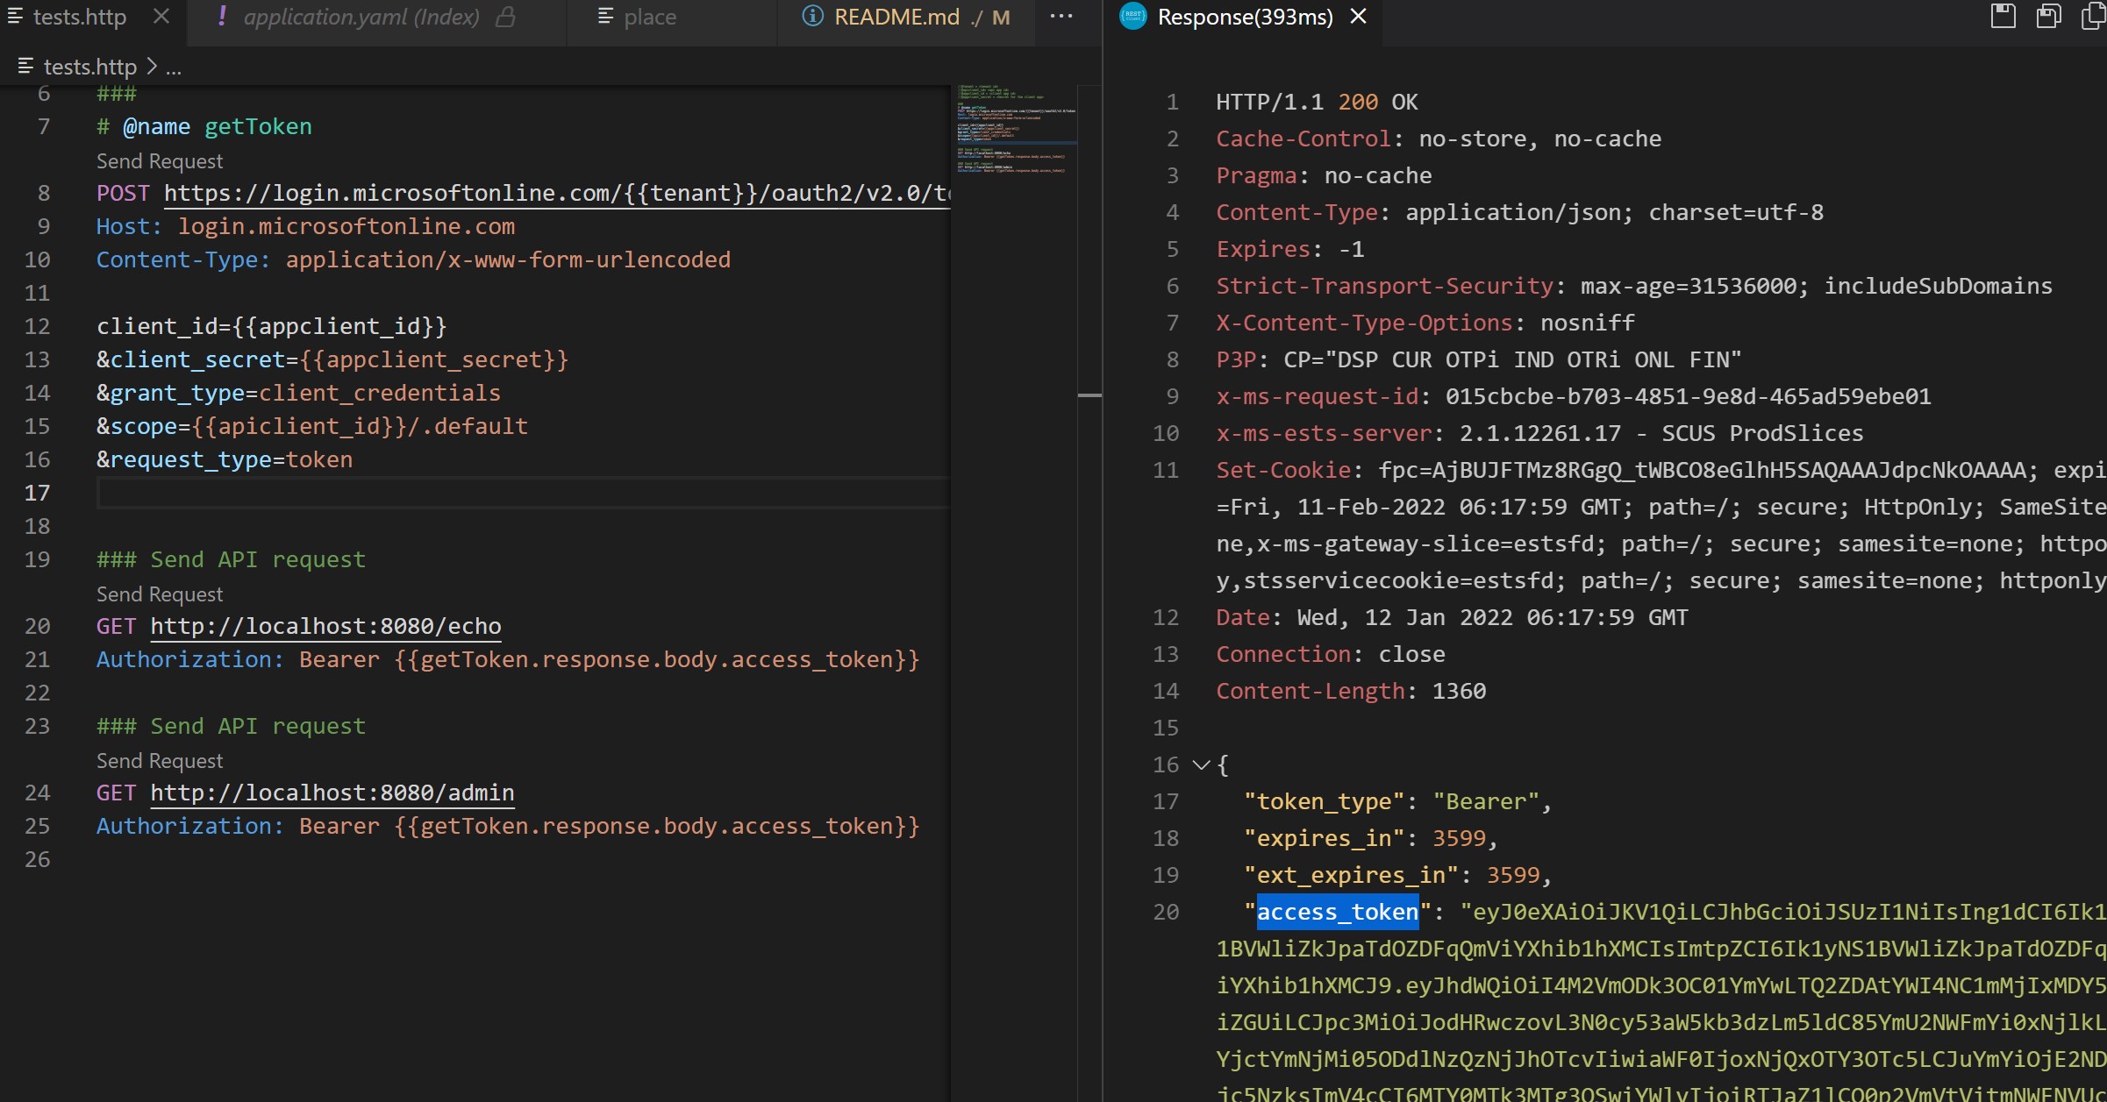Click the x-ms-request-id header line

coord(1574,396)
